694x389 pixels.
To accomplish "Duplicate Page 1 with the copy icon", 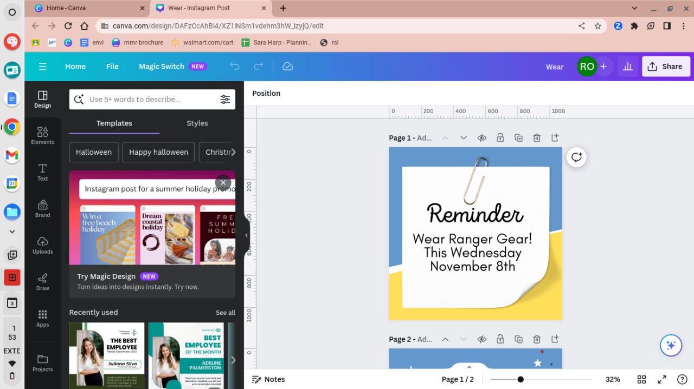I will click(x=518, y=138).
